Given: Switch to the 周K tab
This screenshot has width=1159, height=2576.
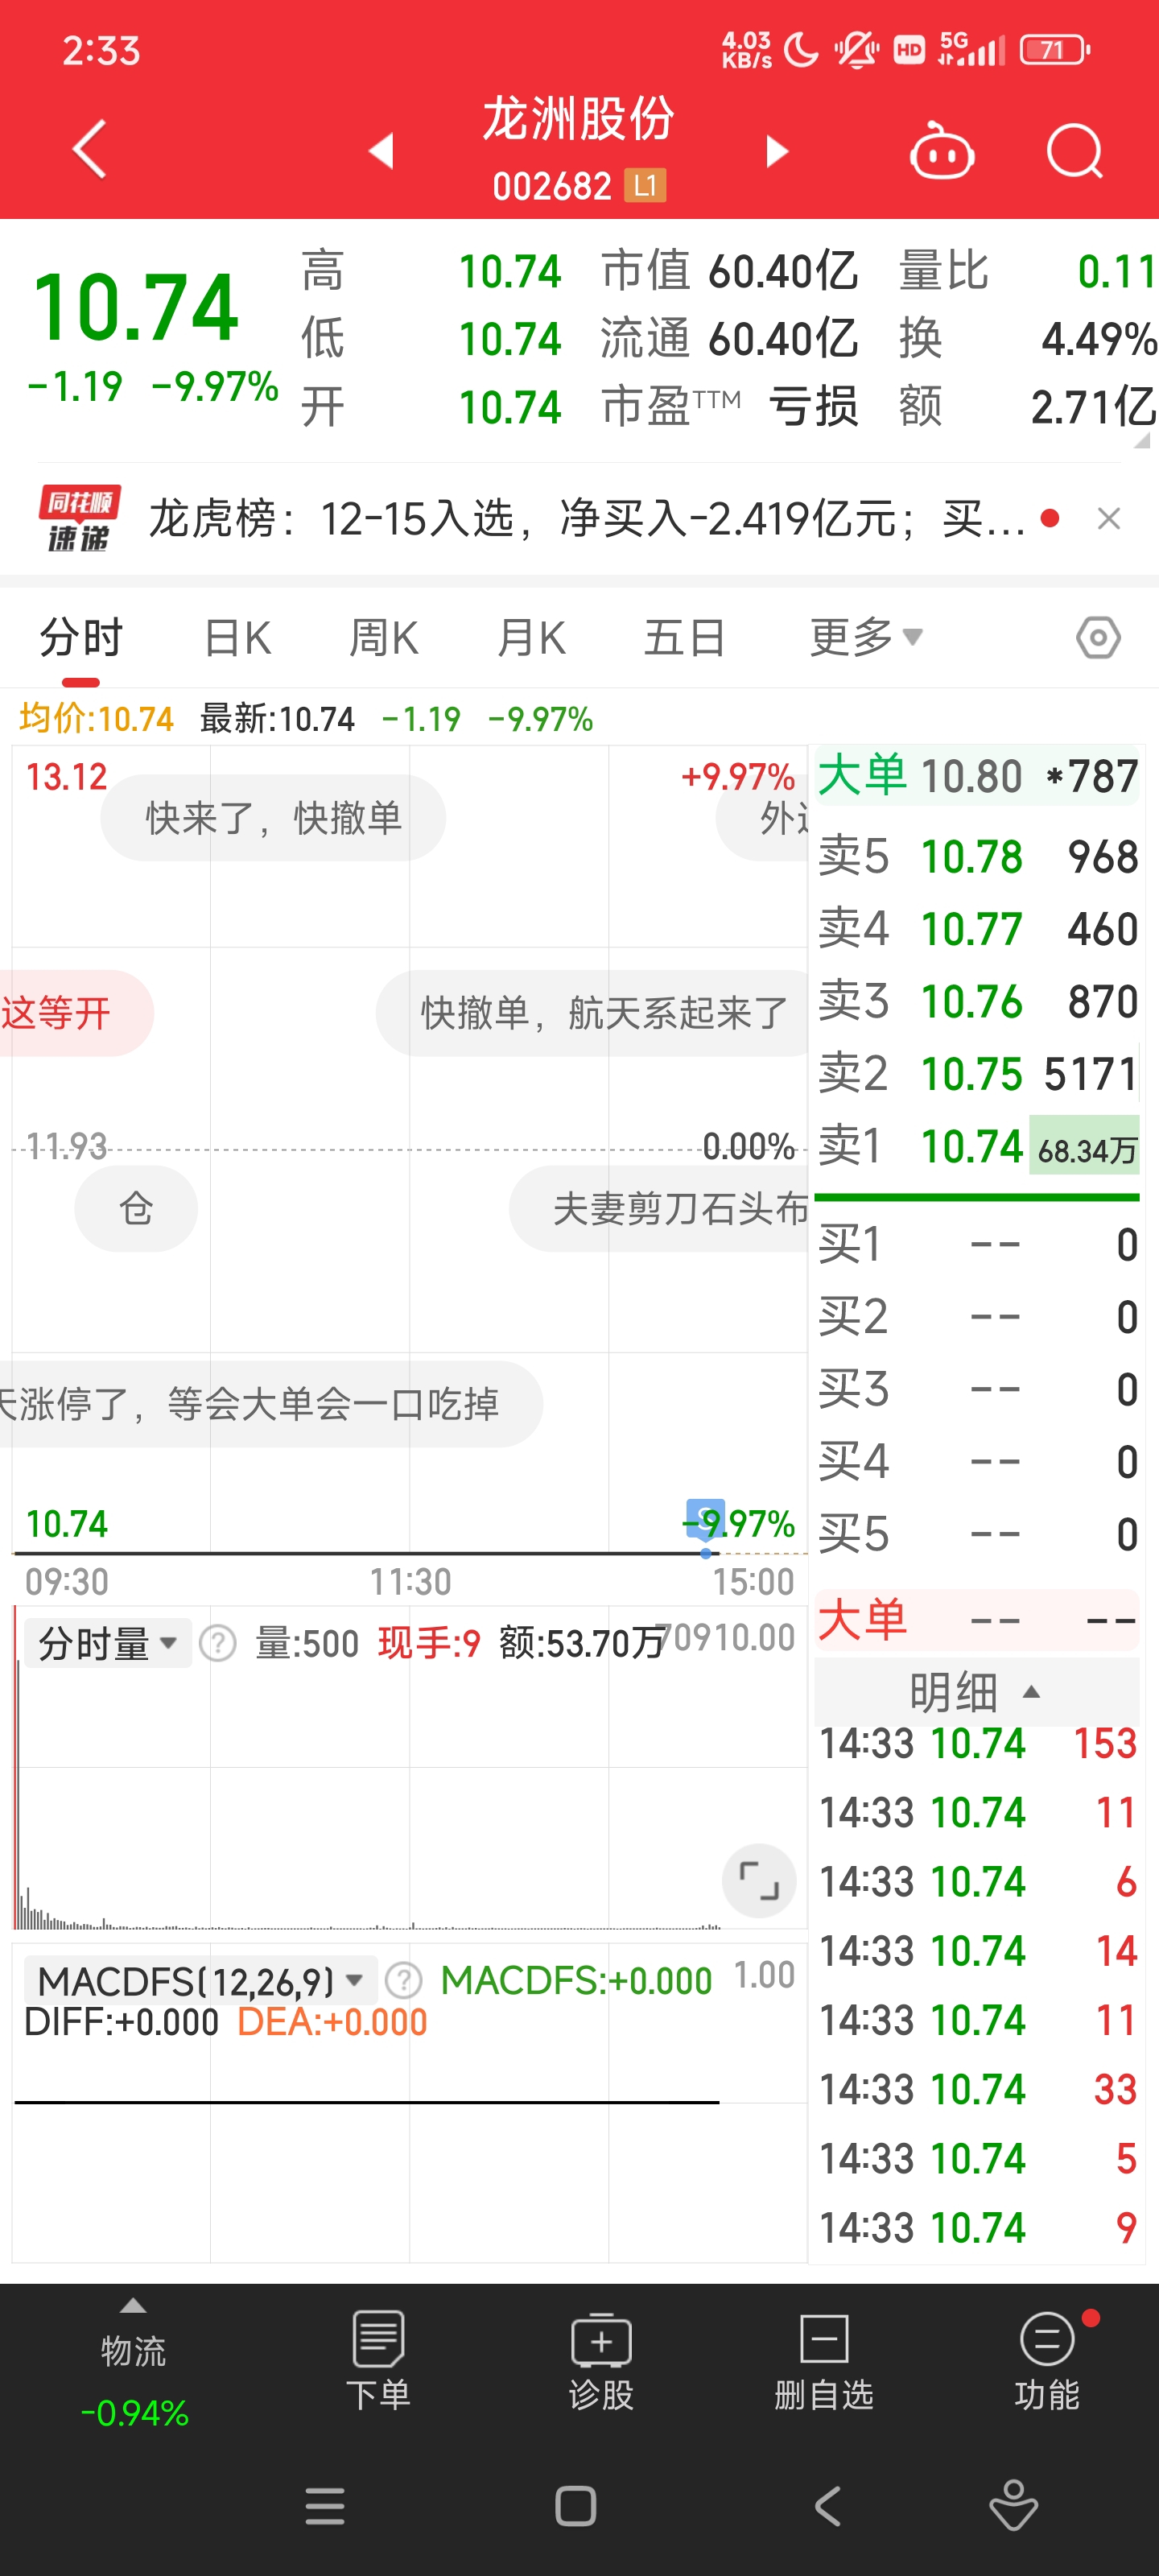Looking at the screenshot, I should [384, 638].
